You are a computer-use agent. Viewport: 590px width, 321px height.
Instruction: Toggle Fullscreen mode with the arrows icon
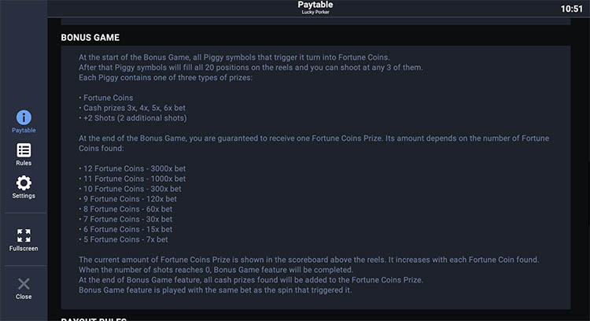[x=24, y=236]
